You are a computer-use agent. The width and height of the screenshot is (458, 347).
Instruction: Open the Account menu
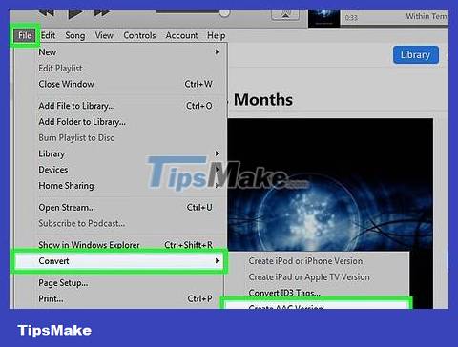pos(181,35)
